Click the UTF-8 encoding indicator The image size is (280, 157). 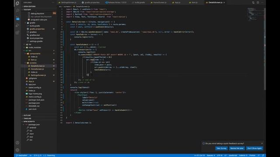pyautogui.click(x=220, y=155)
